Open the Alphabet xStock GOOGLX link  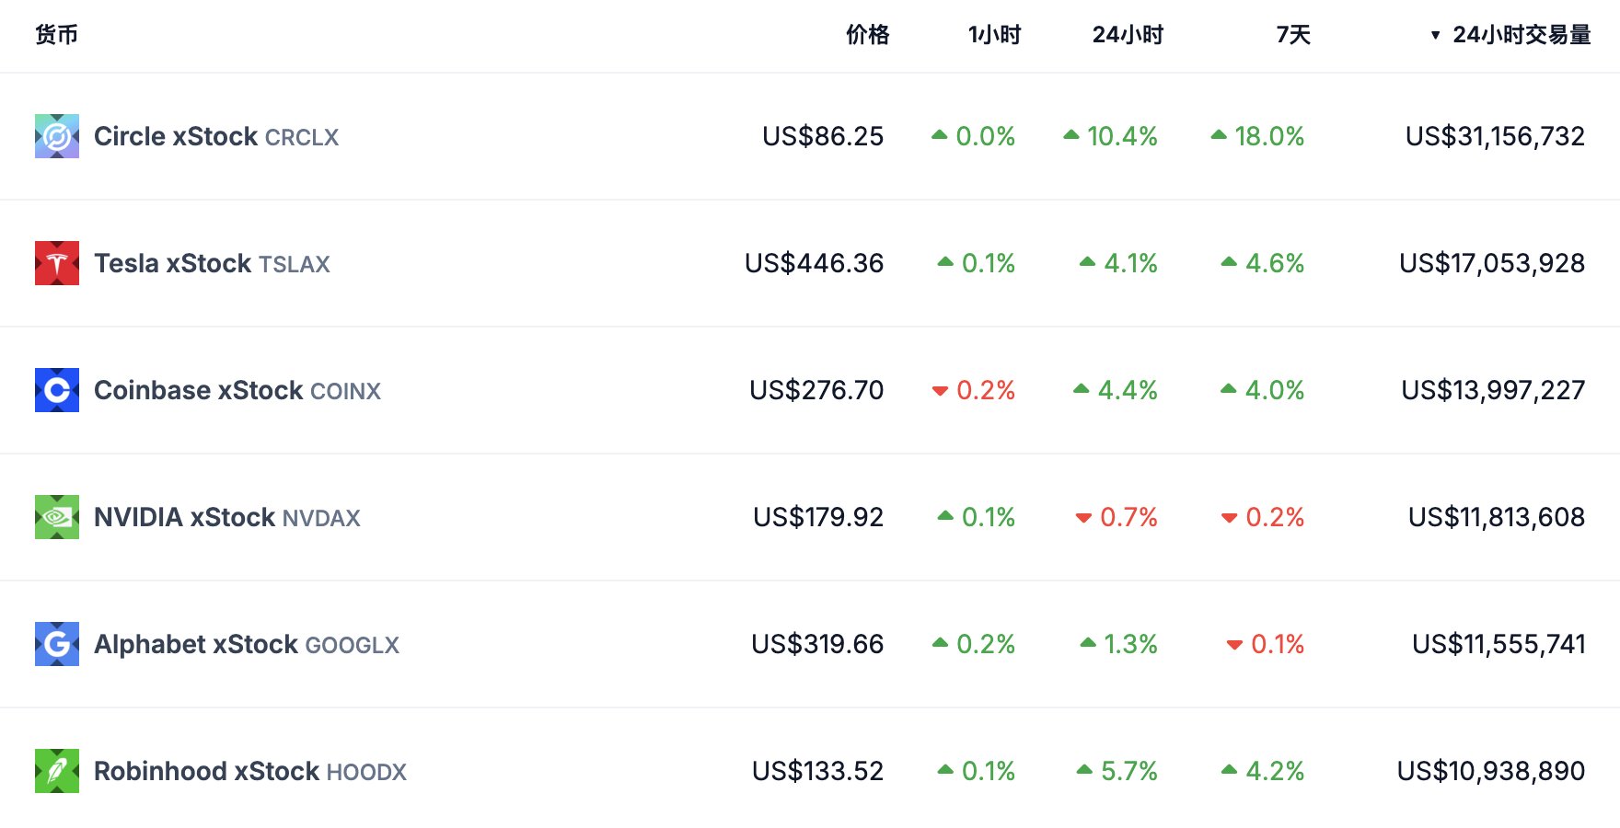[246, 644]
